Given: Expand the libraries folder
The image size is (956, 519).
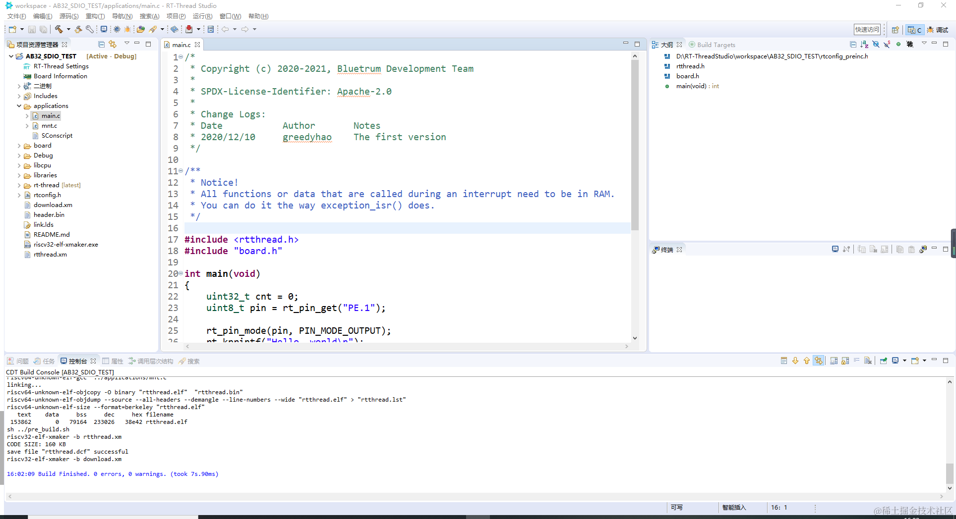Looking at the screenshot, I should coord(19,175).
